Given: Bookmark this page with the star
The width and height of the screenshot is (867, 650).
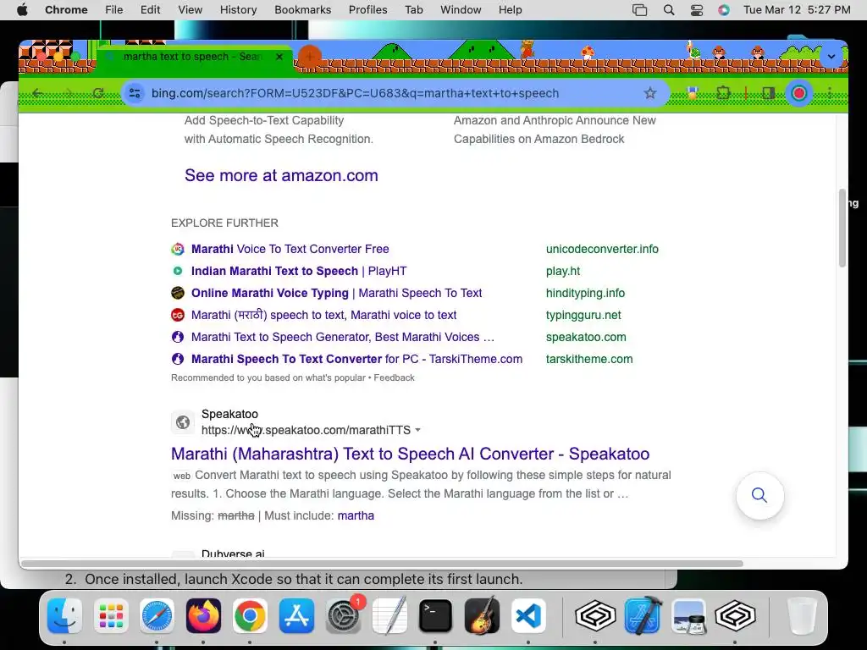Looking at the screenshot, I should pos(649,93).
